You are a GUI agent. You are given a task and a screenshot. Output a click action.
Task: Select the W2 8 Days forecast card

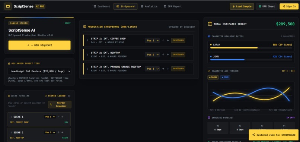point(240,128)
